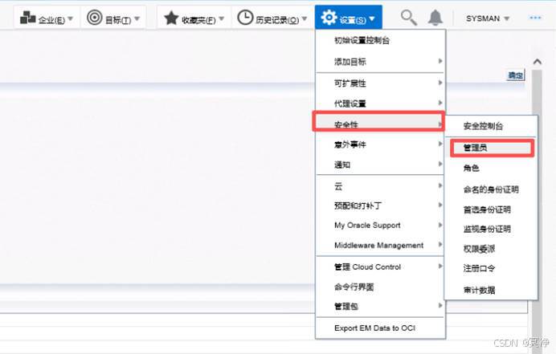Expand Middleware Management submenu
Viewport: 556px width, 354px height.
[380, 245]
